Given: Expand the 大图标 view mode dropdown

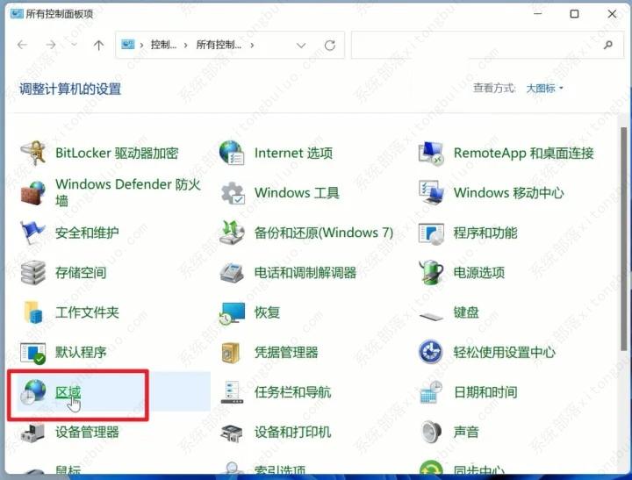Looking at the screenshot, I should click(x=545, y=89).
